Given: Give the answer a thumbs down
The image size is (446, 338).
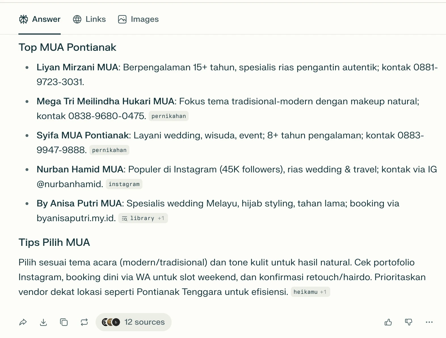Looking at the screenshot, I should [409, 322].
